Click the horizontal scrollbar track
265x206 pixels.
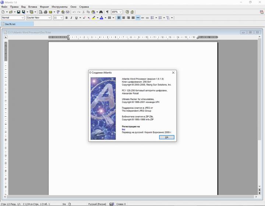(x=130, y=197)
